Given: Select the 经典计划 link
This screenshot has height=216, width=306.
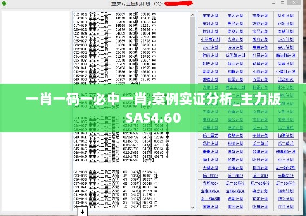Looking at the screenshot, I should [235, 159].
